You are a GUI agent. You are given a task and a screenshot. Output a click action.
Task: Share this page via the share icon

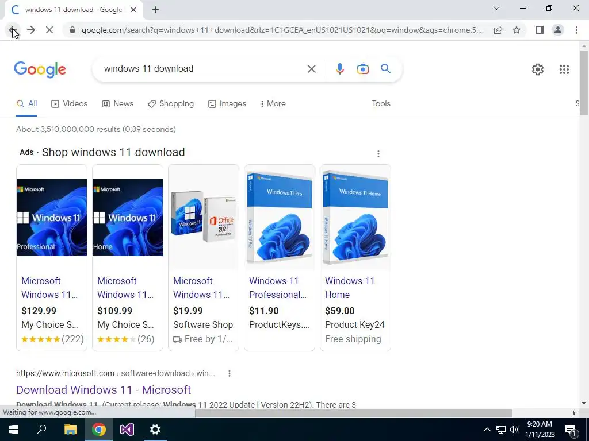tap(498, 30)
